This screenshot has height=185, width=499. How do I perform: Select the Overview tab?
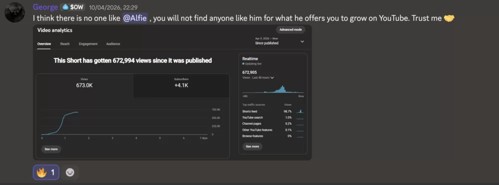(x=44, y=44)
